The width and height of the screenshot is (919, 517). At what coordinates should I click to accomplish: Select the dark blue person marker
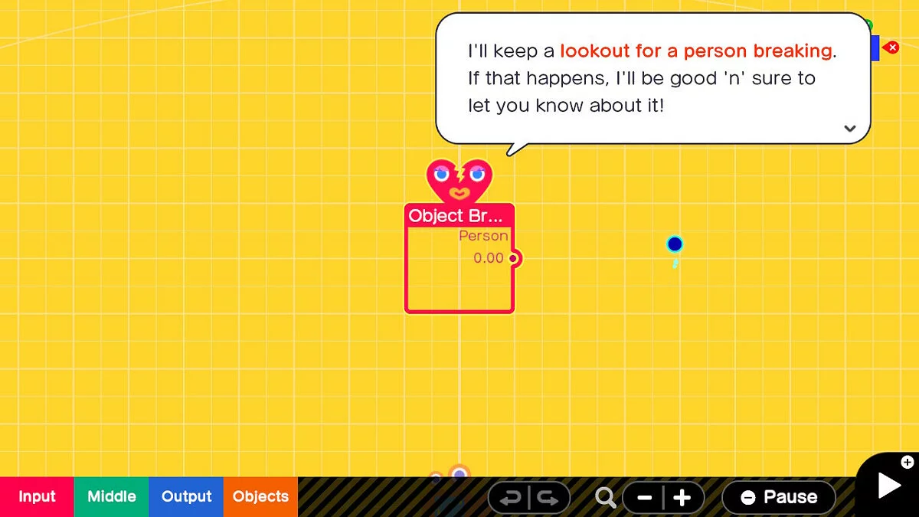click(x=674, y=244)
